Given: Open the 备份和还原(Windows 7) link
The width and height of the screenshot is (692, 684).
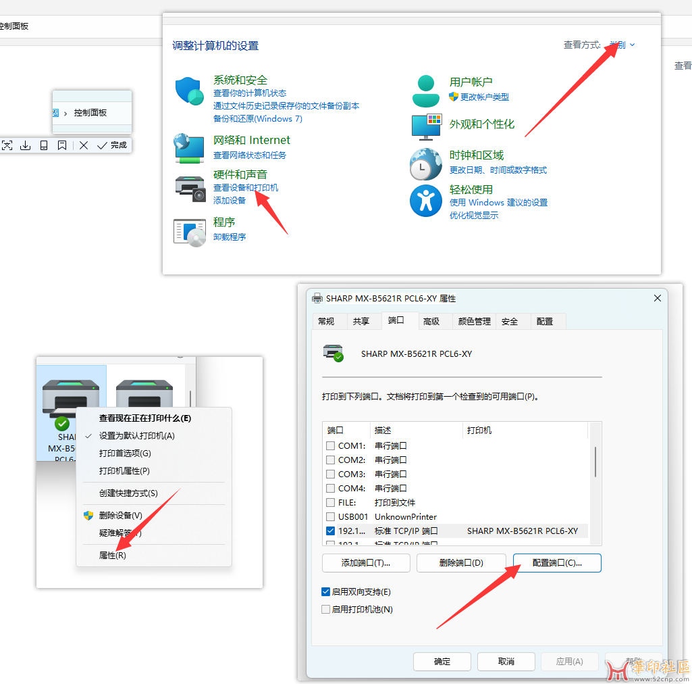Looking at the screenshot, I should [258, 118].
